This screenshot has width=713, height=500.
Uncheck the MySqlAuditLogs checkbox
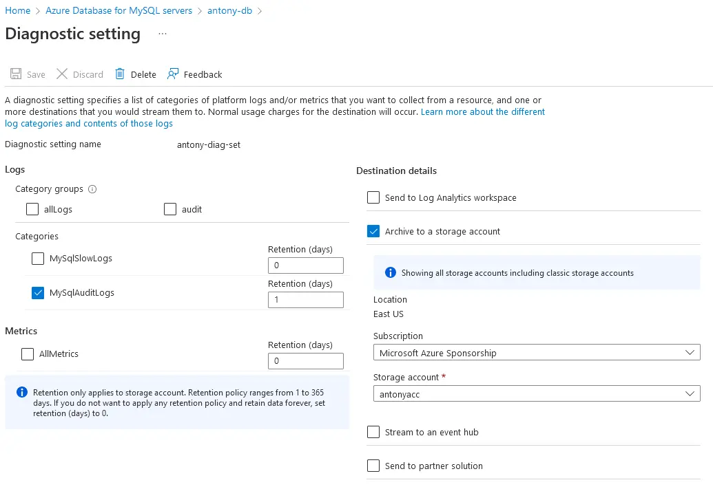click(38, 293)
